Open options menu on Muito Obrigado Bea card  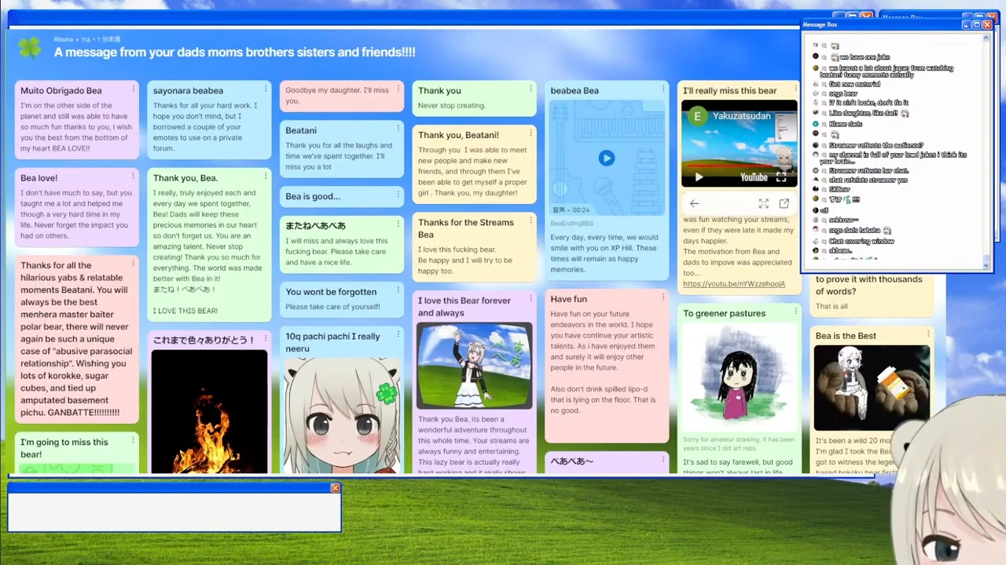click(x=134, y=88)
